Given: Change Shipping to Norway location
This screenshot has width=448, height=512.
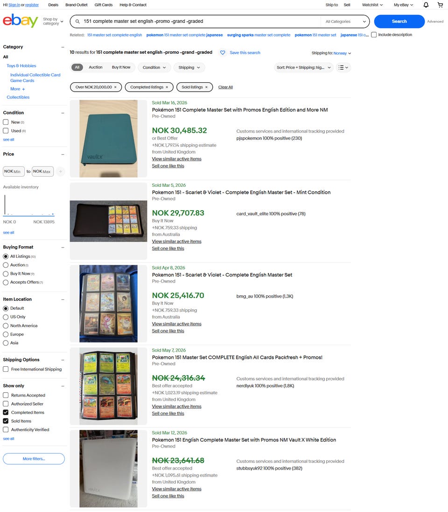Looking at the screenshot, I should (x=342, y=53).
